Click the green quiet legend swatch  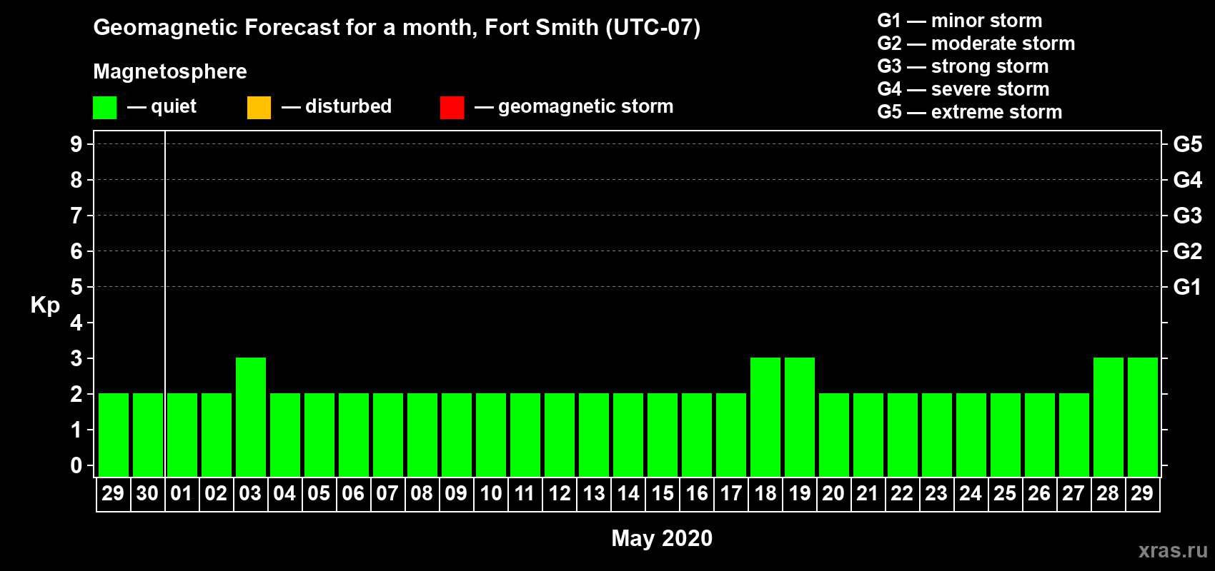tap(104, 108)
